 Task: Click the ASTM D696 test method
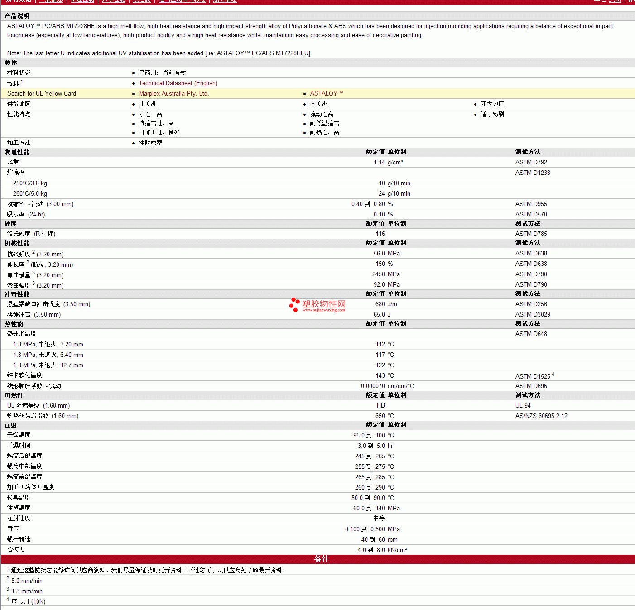click(x=531, y=386)
